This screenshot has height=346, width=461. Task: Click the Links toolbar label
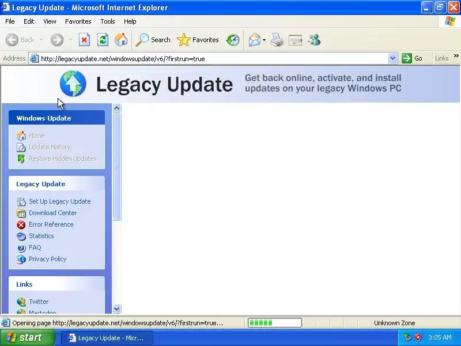click(x=441, y=58)
